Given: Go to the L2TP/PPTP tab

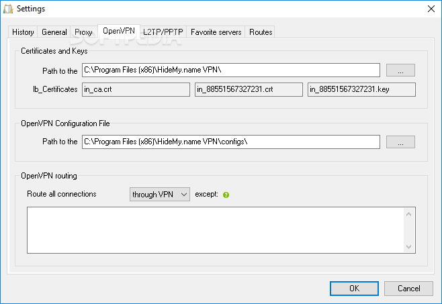Looking at the screenshot, I should point(163,32).
